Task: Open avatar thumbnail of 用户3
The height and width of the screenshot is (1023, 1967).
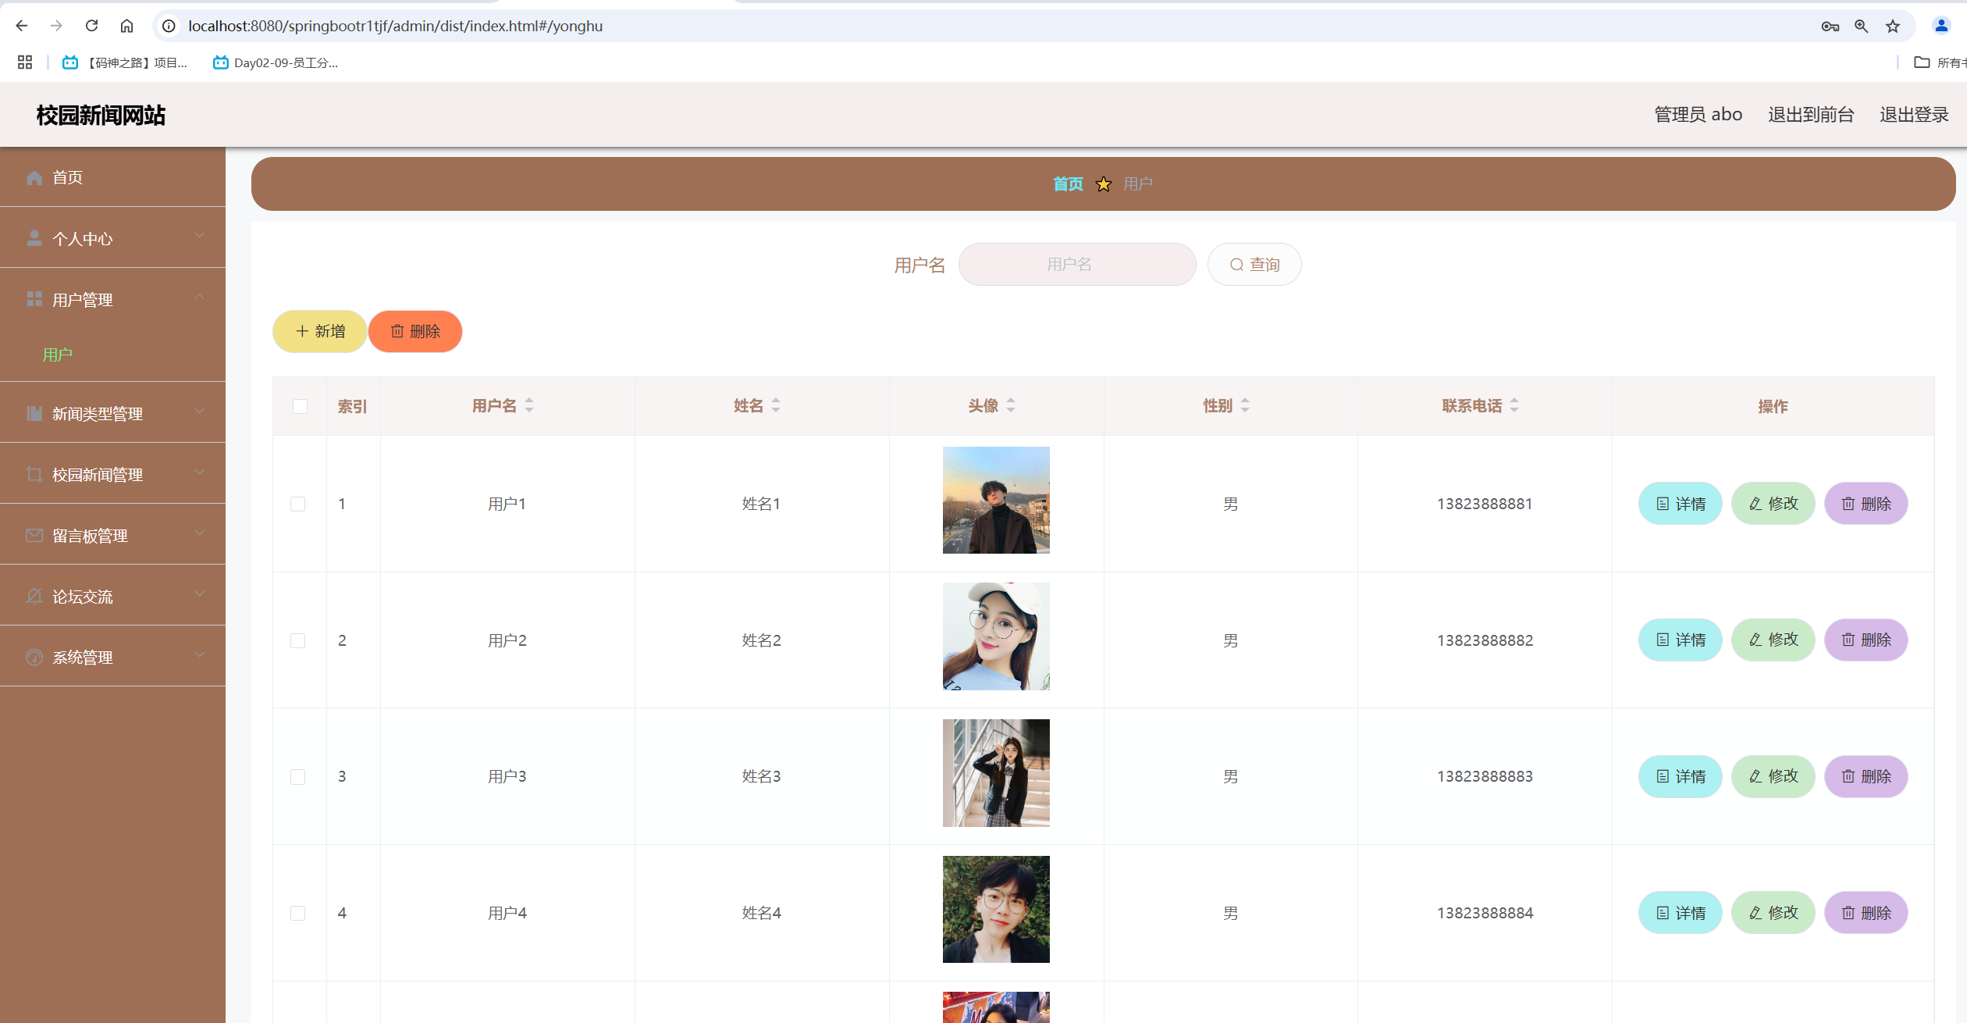Action: point(996,773)
